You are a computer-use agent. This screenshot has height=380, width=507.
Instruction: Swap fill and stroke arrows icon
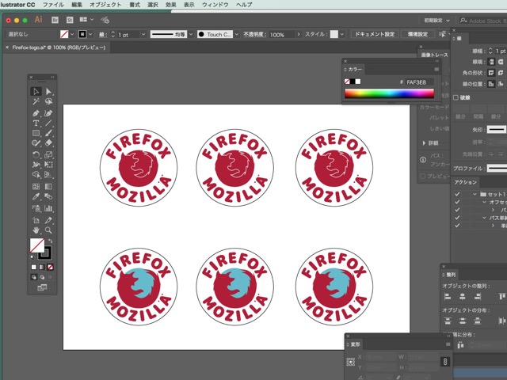(50, 241)
